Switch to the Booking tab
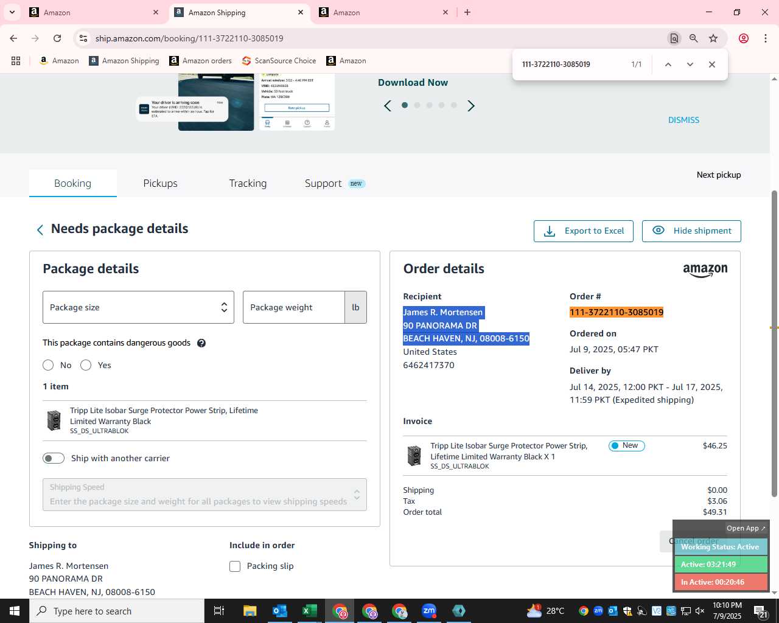This screenshot has height=623, width=779. [72, 183]
